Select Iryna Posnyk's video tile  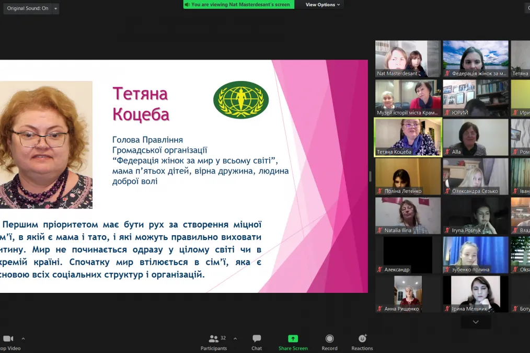[476, 215]
